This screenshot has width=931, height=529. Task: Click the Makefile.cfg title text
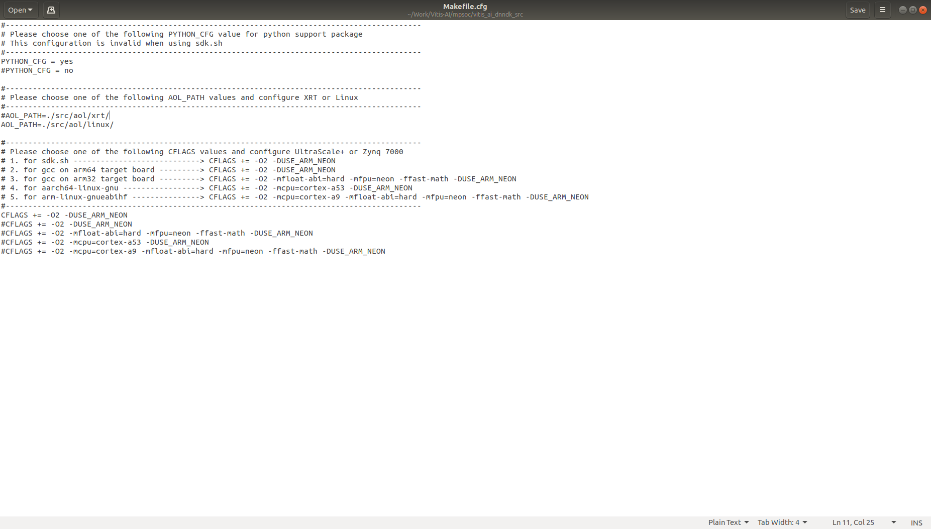465,7
